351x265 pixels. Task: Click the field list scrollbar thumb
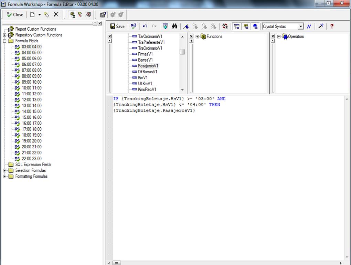click(x=182, y=52)
